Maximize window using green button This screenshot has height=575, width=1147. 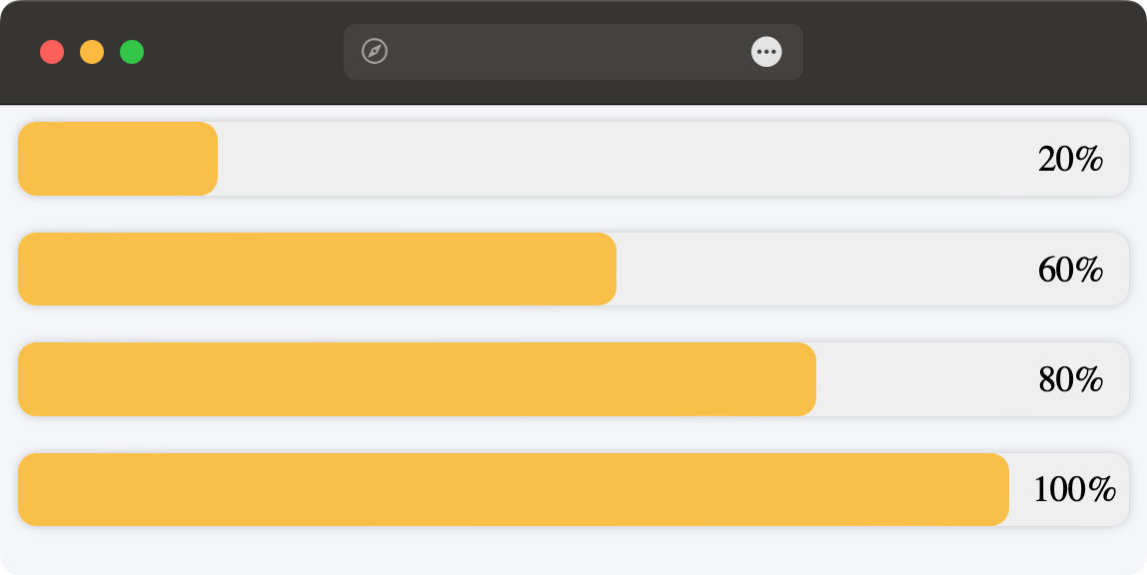(132, 52)
